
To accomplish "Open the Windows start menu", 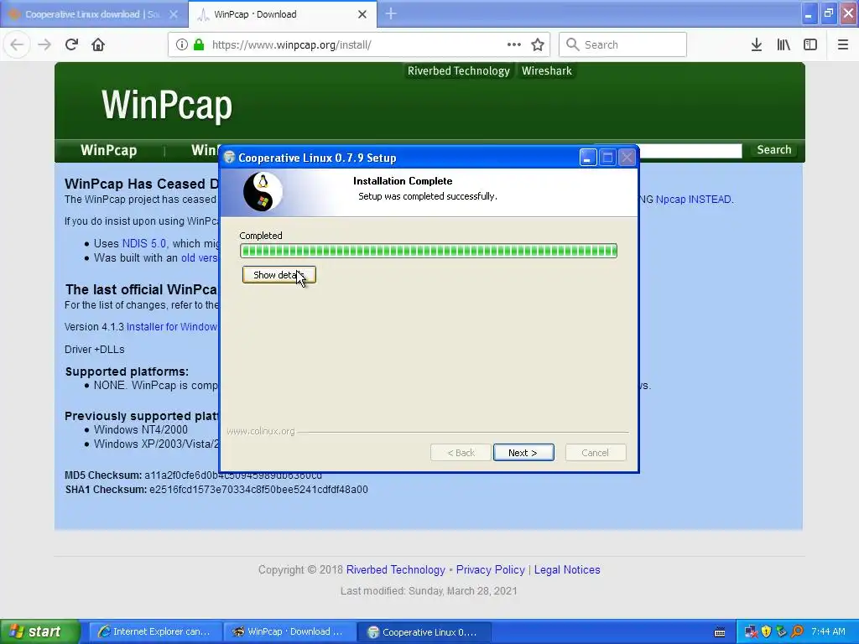I will [x=39, y=631].
